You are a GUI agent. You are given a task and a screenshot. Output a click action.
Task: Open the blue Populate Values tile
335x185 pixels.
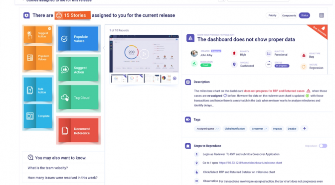[x=78, y=39]
